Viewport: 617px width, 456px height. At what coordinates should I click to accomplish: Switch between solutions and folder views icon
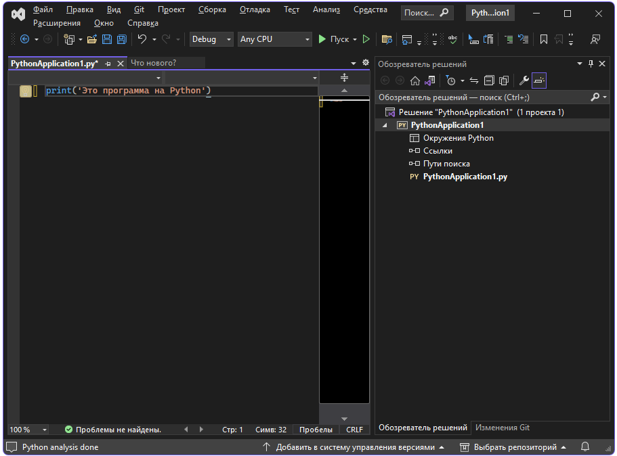tap(429, 81)
